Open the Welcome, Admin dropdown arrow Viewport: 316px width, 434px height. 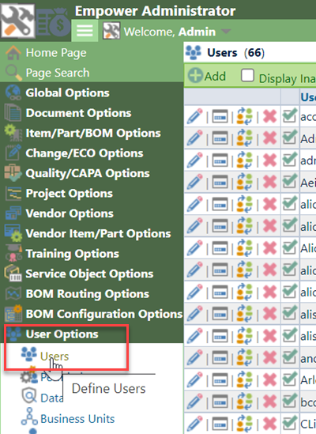[x=226, y=31]
